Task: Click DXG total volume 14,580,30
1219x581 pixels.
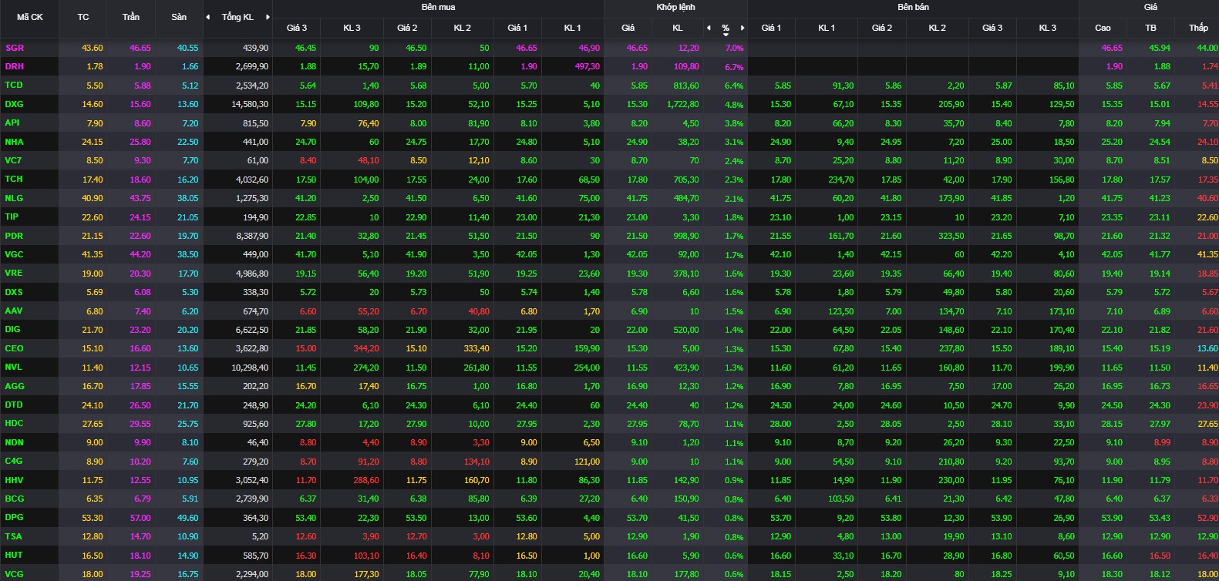Action: (250, 104)
